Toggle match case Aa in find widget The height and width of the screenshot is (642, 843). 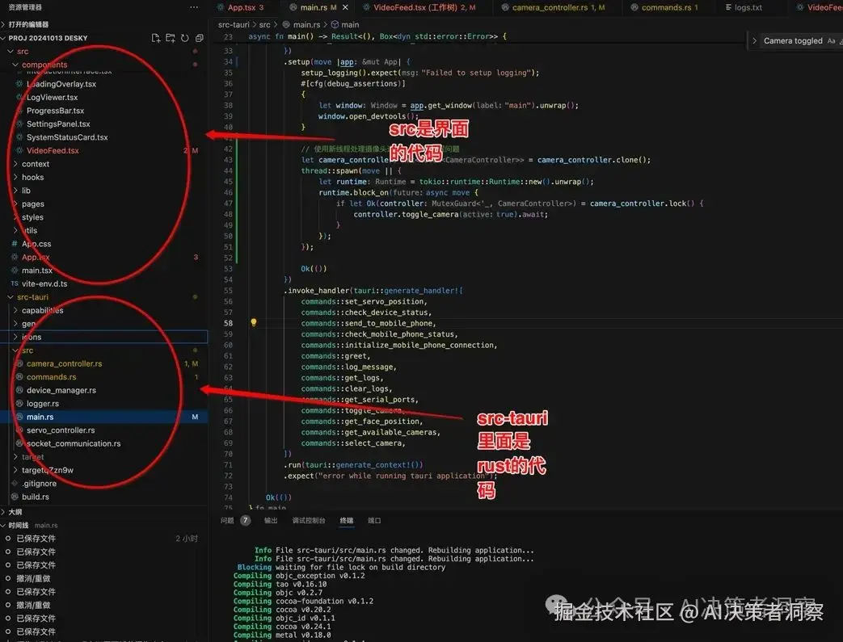point(831,41)
